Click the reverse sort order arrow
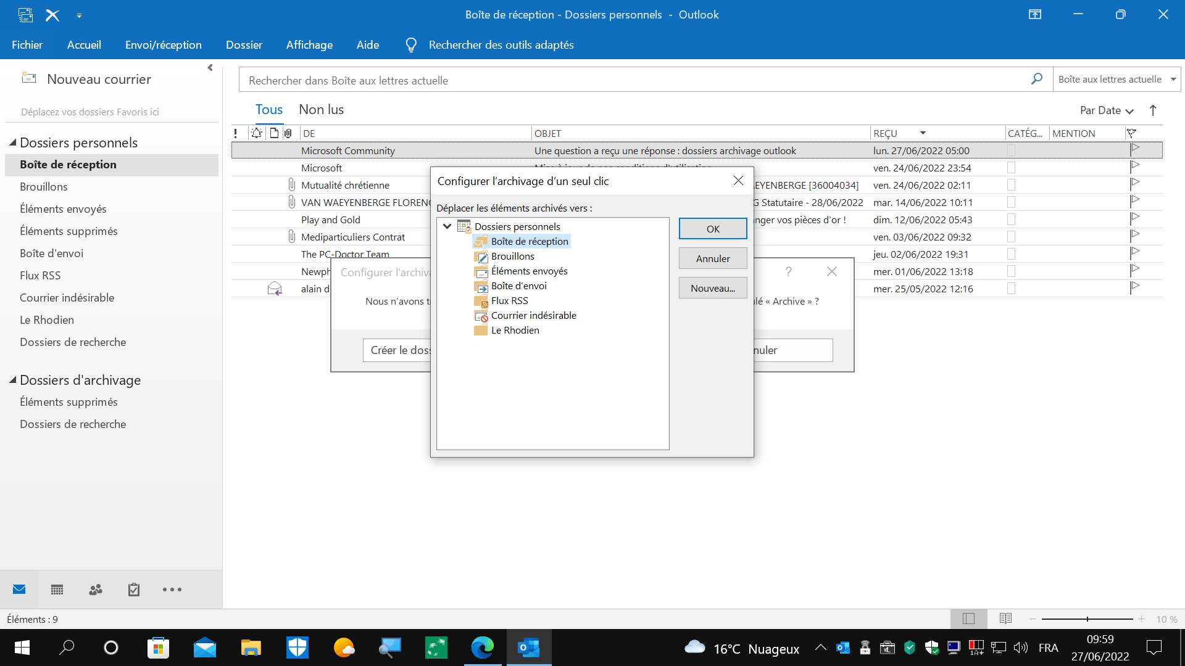The width and height of the screenshot is (1185, 666). point(1152,110)
